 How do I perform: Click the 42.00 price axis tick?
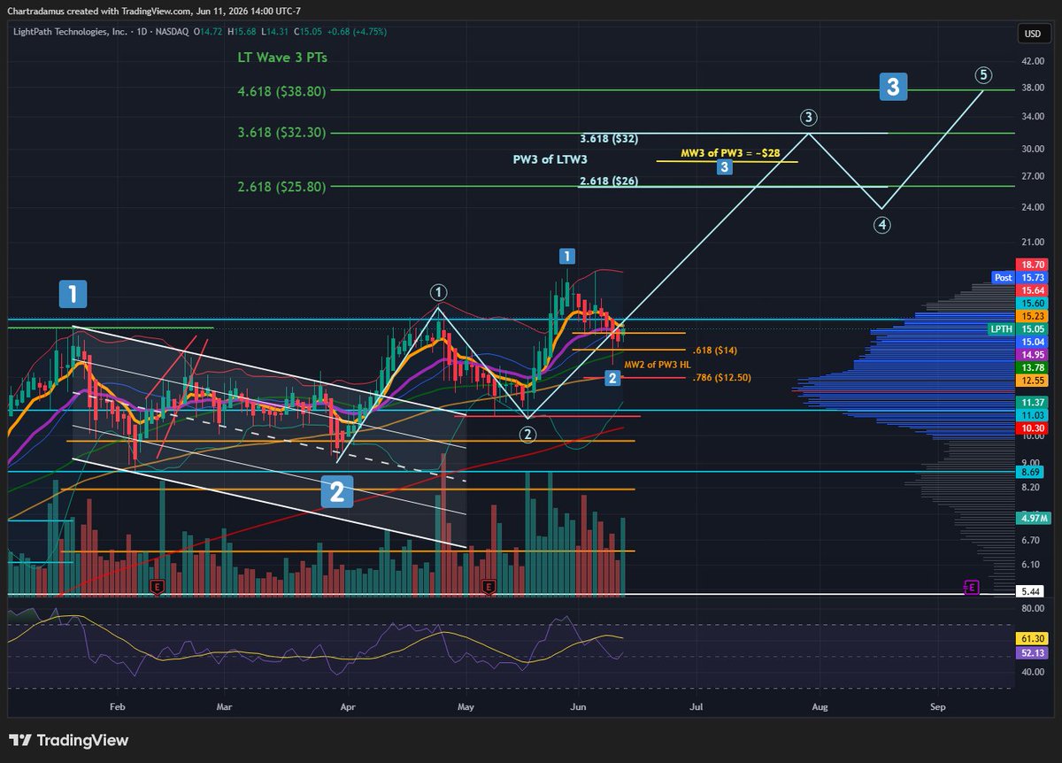point(1032,61)
